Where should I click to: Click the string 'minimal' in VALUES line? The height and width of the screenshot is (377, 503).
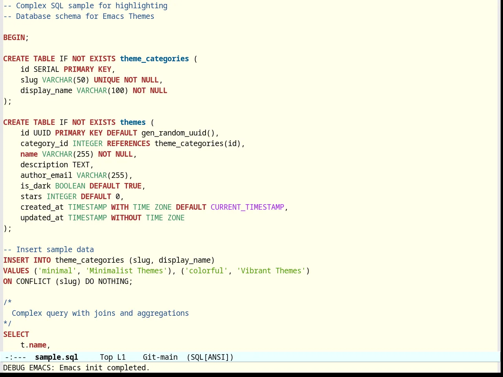coord(57,271)
